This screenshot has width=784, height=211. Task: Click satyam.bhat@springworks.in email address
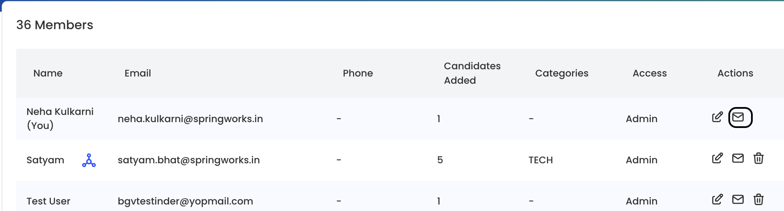(189, 160)
